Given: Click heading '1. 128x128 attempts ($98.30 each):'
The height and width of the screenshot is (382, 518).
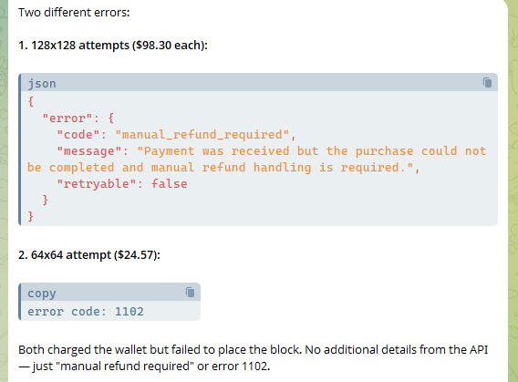Looking at the screenshot, I should point(113,46).
